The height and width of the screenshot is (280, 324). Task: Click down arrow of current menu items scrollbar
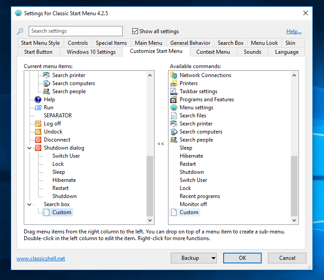click(150, 220)
